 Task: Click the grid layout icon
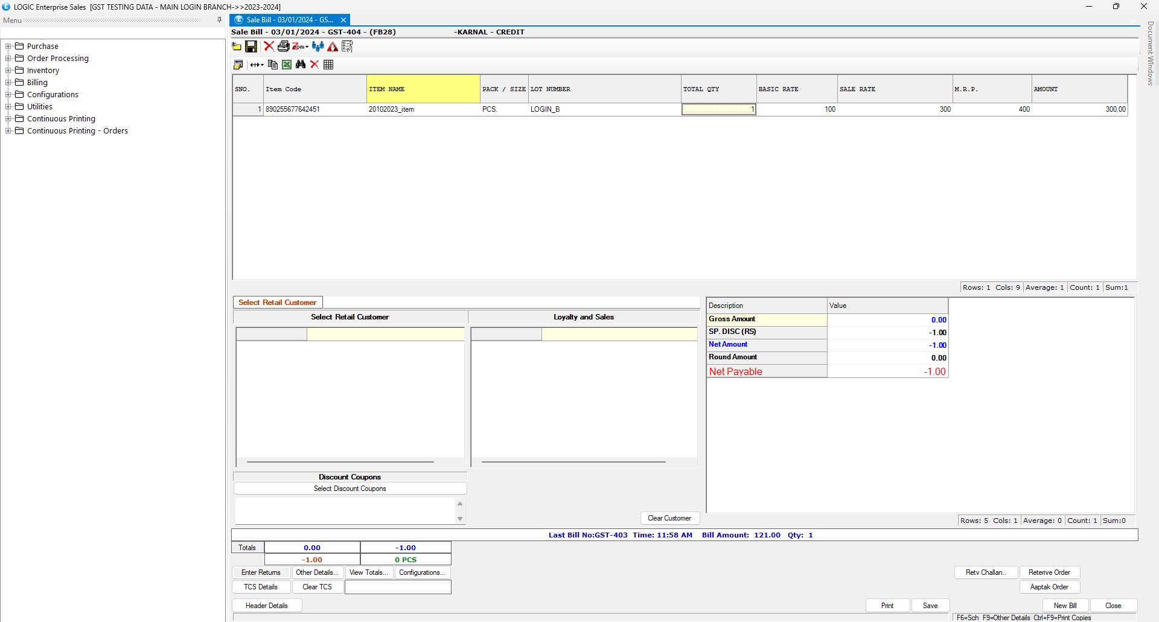328,65
